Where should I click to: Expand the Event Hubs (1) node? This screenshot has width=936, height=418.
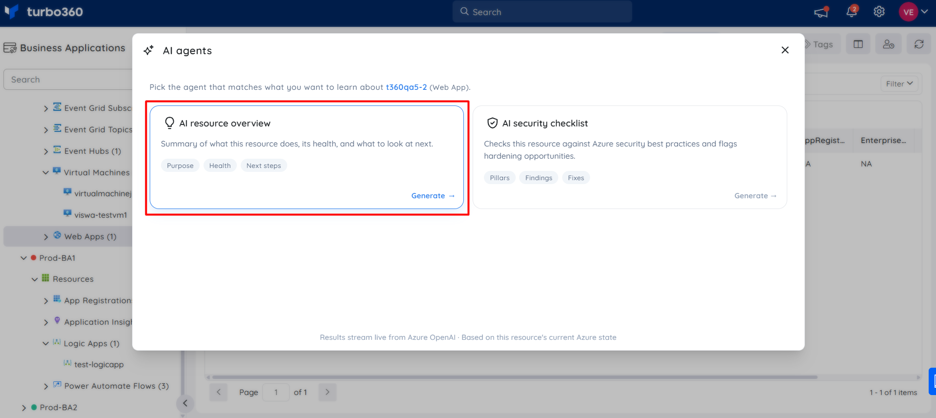[x=46, y=151]
